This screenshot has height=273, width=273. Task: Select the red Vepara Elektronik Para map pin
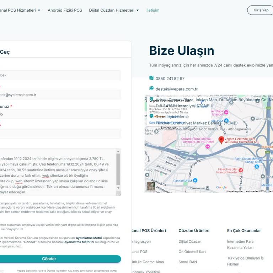point(221,140)
